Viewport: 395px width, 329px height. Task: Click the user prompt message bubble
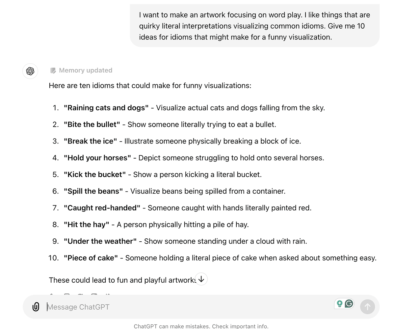click(x=254, y=26)
